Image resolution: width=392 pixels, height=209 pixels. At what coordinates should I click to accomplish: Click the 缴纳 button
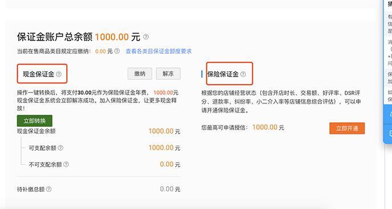click(x=140, y=74)
